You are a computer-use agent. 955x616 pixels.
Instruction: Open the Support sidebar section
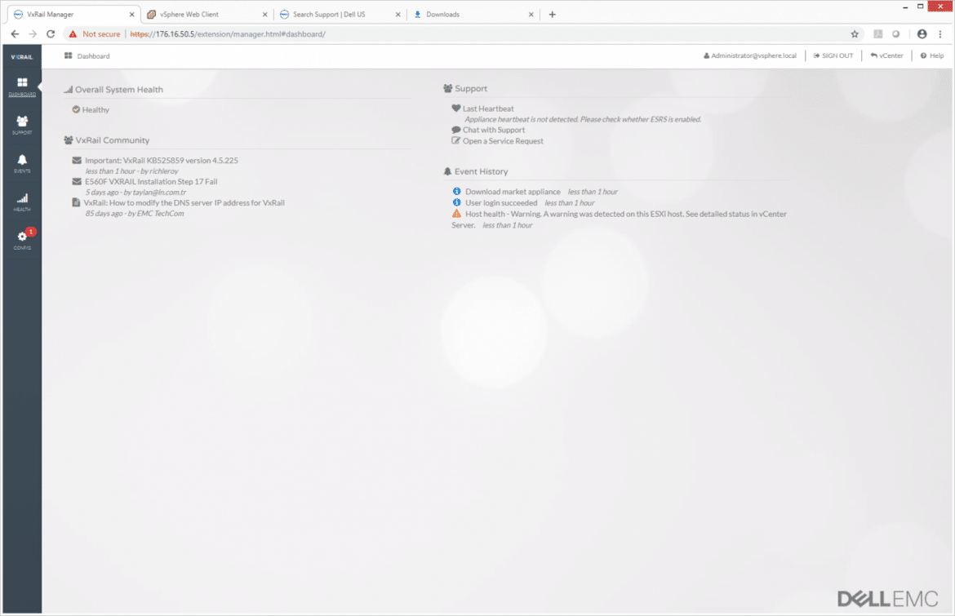click(22, 125)
